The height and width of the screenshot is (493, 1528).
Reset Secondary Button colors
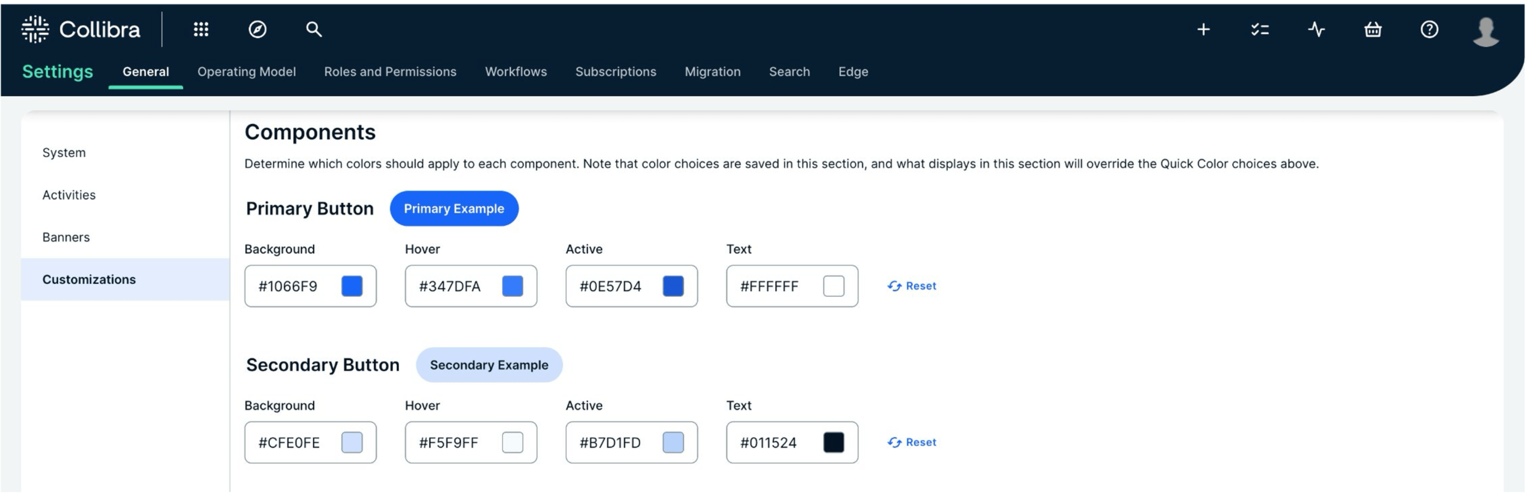click(x=912, y=442)
